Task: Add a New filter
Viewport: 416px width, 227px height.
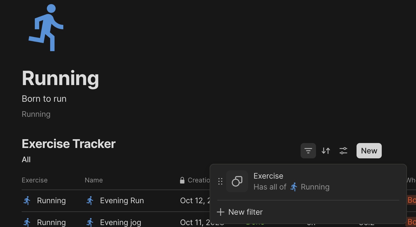Action: pyautogui.click(x=240, y=212)
